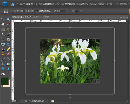Open the tool options dropdown arrow at far left
The image size is (130, 104).
click(x=1, y=11)
